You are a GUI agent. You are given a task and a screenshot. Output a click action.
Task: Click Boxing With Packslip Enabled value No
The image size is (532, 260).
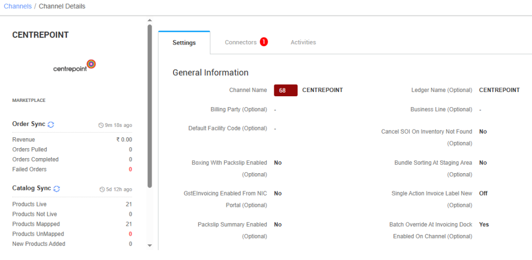pyautogui.click(x=278, y=163)
